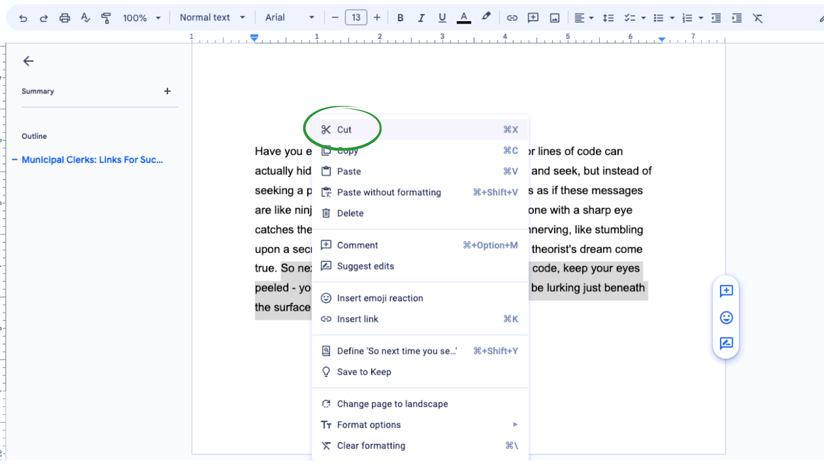Open the Arial font dropdown

(289, 18)
